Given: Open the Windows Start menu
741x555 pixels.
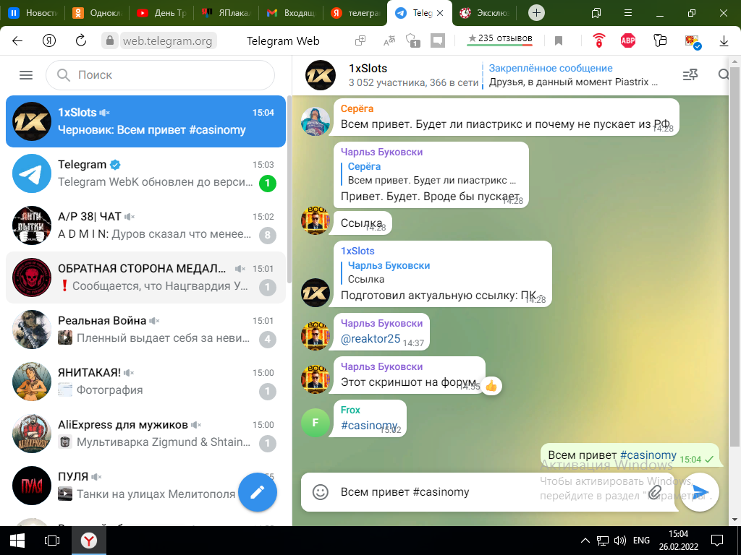Looking at the screenshot, I should 17,540.
